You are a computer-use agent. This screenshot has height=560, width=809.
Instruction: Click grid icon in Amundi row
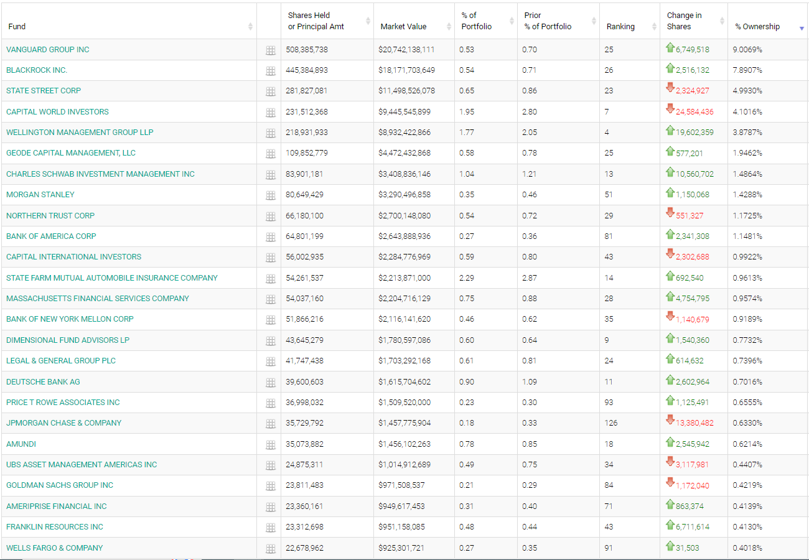click(x=270, y=445)
